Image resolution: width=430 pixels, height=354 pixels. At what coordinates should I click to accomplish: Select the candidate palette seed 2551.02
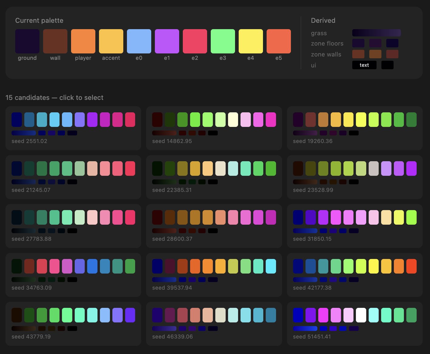[73, 128]
